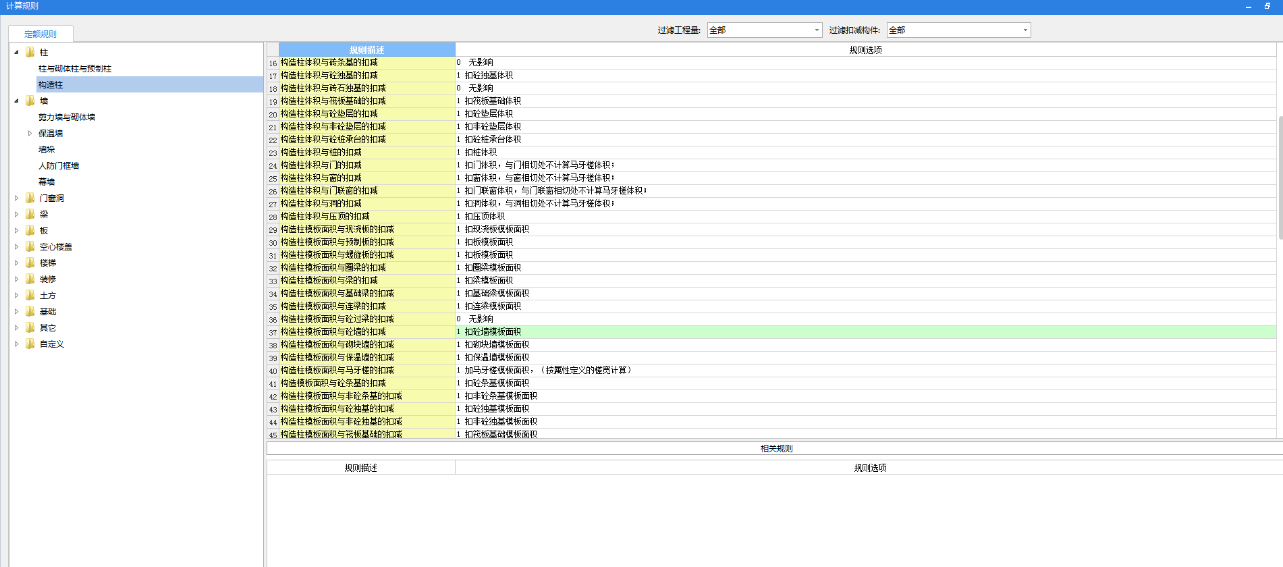
Task: Select the 人防门框墙 tree item
Action: pyautogui.click(x=59, y=165)
